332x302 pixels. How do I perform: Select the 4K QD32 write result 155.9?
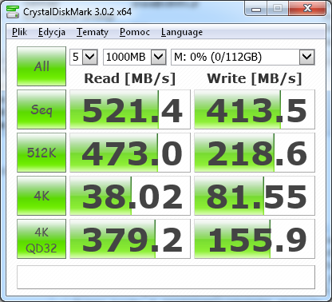(255, 239)
